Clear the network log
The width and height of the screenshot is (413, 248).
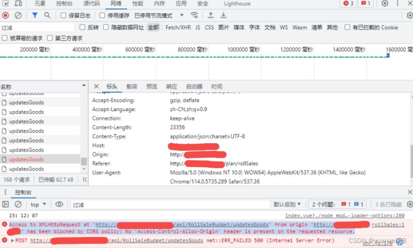pos(18,16)
